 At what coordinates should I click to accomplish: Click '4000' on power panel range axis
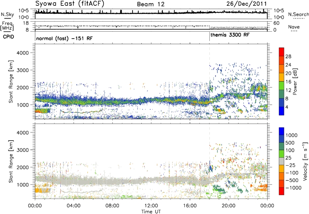(22, 53)
